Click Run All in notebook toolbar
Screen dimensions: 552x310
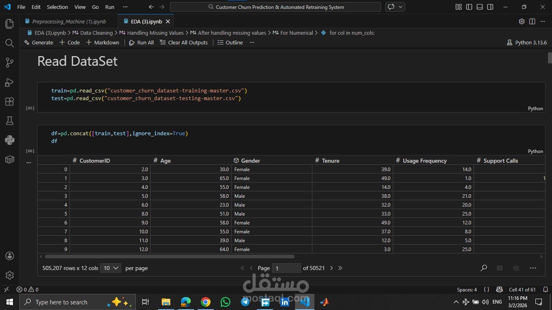click(141, 42)
